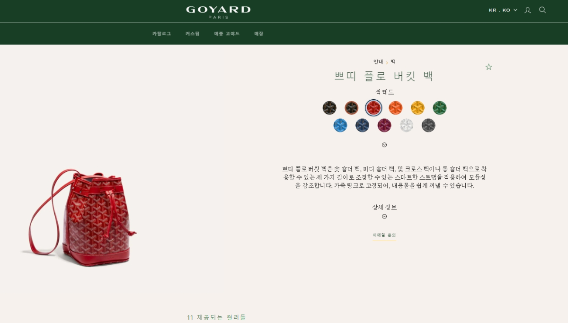This screenshot has height=323, width=568.
Task: Click the 이메일 문의 link
Action: (384, 235)
